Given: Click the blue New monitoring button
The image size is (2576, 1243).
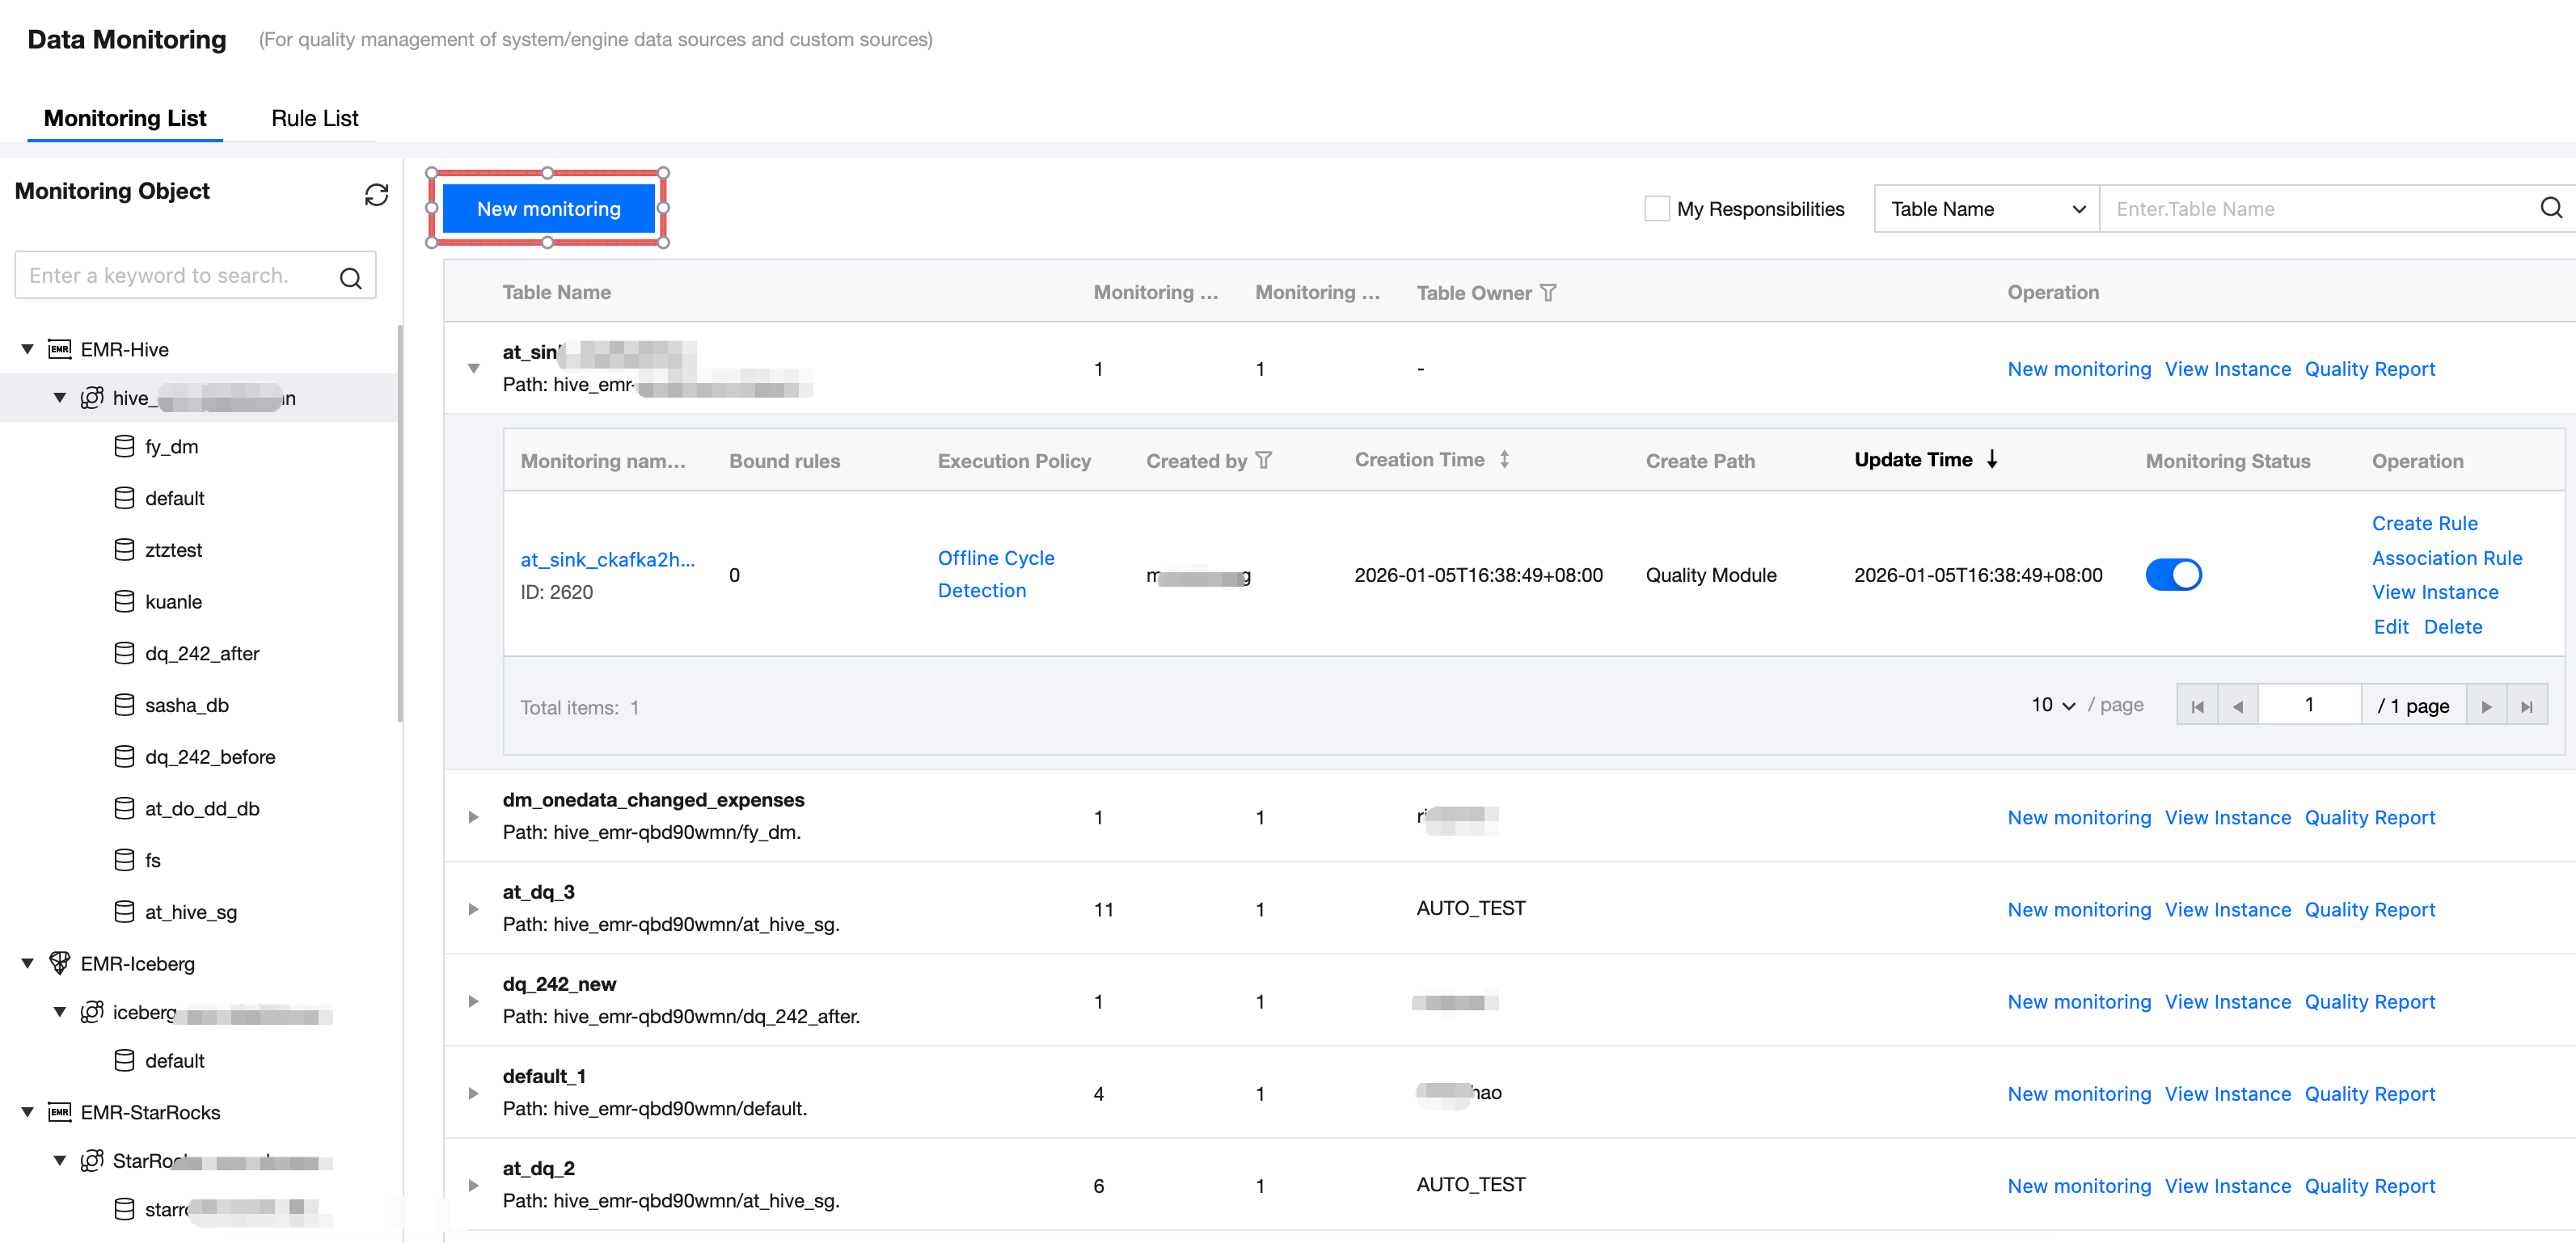Looking at the screenshot, I should click(548, 209).
